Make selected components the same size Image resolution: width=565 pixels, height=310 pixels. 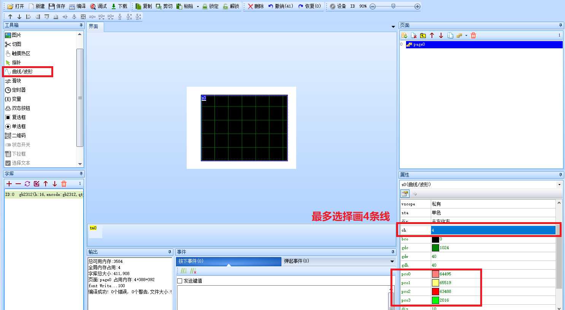(x=83, y=17)
